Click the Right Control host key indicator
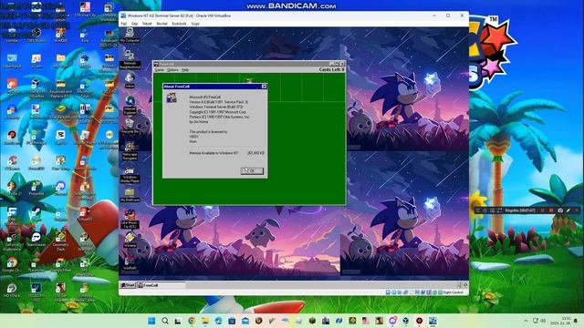This screenshot has width=584, height=328. (454, 292)
